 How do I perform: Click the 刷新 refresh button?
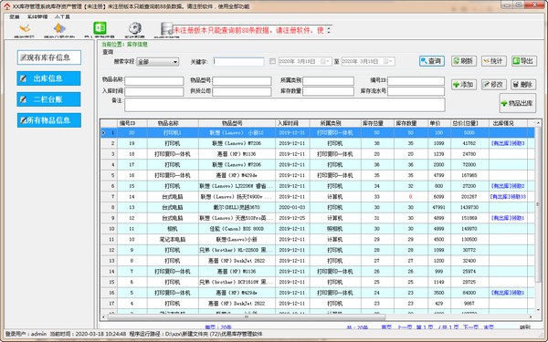463,61
